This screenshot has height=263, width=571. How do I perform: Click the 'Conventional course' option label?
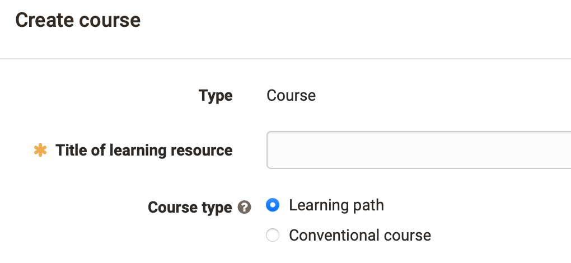(360, 236)
